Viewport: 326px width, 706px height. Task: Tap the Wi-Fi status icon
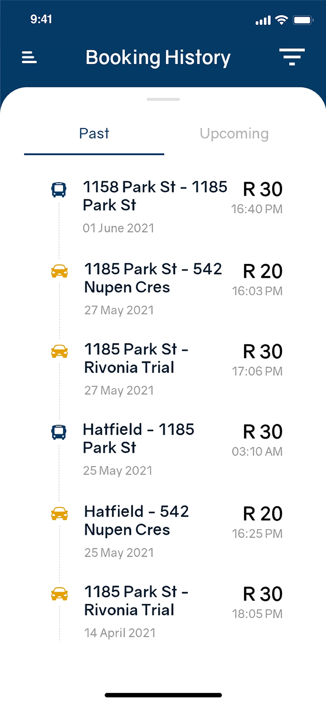(x=282, y=20)
